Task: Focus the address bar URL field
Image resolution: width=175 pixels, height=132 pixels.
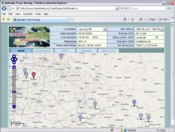Action: pos(66,8)
